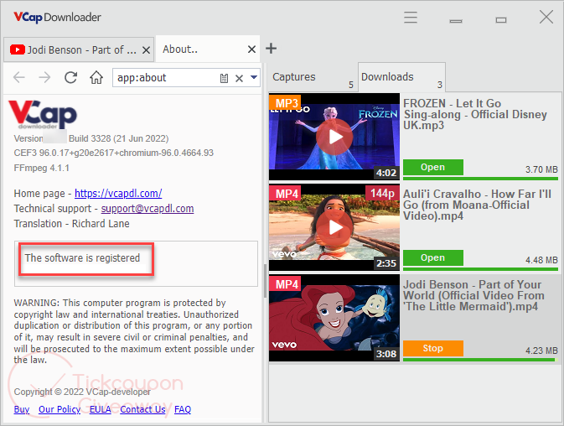Click the MP3 format badge on FROZEN
Viewport: 564px width, 426px height.
tap(285, 102)
